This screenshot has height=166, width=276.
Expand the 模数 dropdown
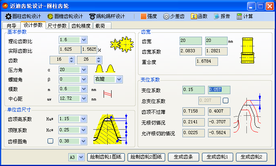(x=84, y=89)
